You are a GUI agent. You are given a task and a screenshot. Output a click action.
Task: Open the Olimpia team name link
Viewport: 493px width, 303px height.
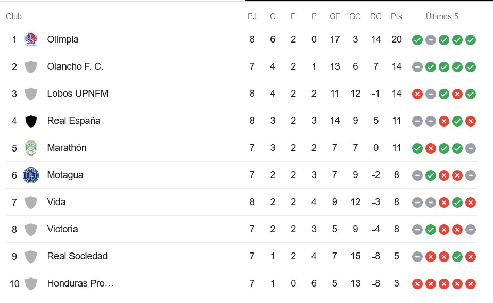pyautogui.click(x=63, y=39)
